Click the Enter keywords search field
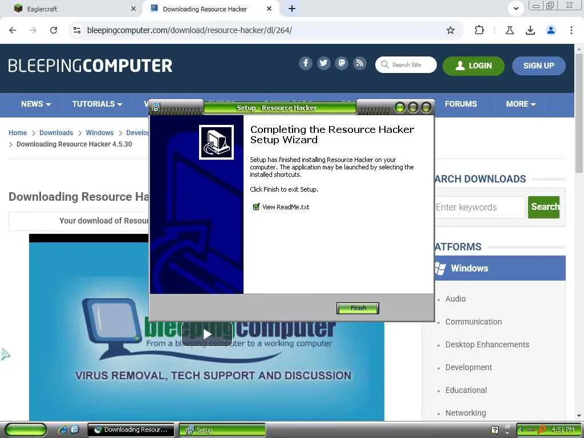Image resolution: width=584 pixels, height=438 pixels. coord(480,207)
